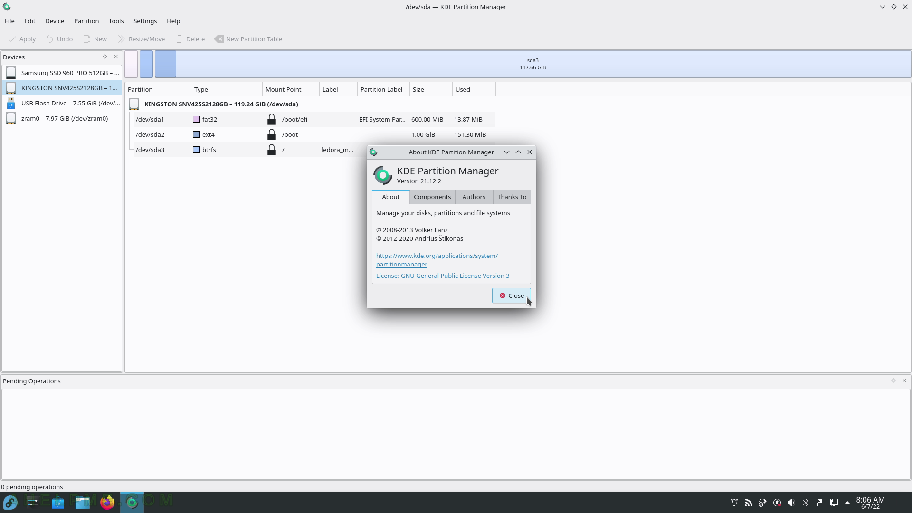The height and width of the screenshot is (513, 912).
Task: Click the New partition toolbar button
Action: coord(95,39)
